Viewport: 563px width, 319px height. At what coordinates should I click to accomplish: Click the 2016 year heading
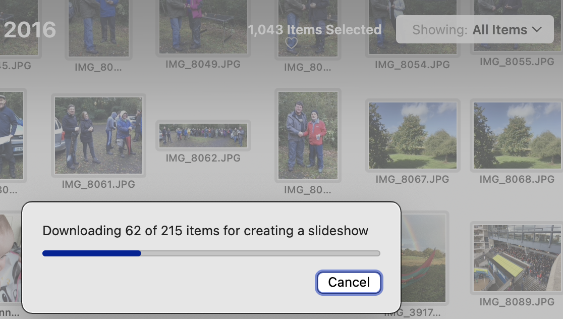(29, 30)
